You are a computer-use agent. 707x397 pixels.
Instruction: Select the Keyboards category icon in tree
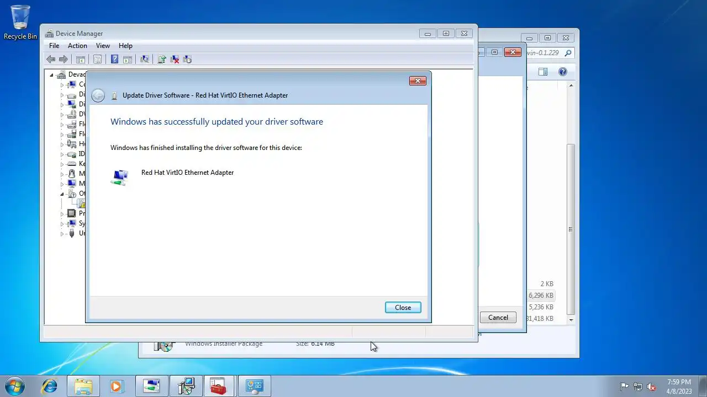72,164
